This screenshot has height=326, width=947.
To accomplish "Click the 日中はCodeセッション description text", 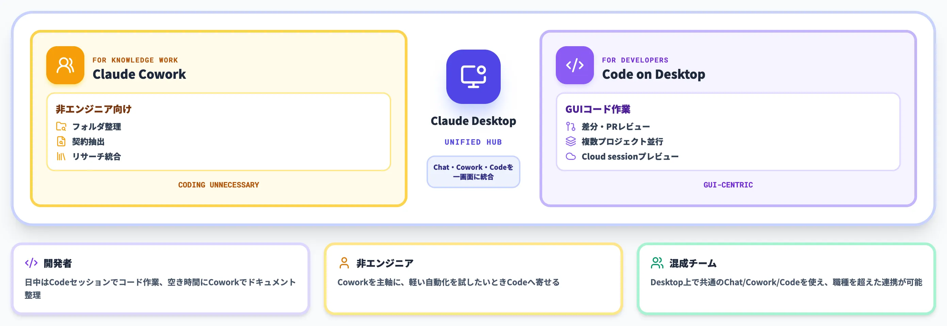I will [x=160, y=288].
